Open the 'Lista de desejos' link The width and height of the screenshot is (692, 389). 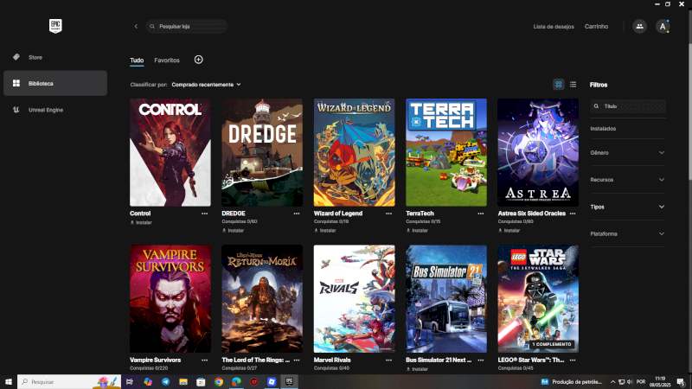(554, 27)
